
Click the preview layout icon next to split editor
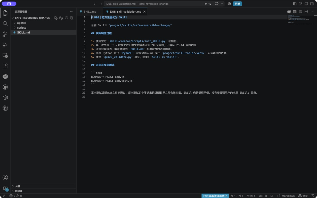tap(300, 12)
